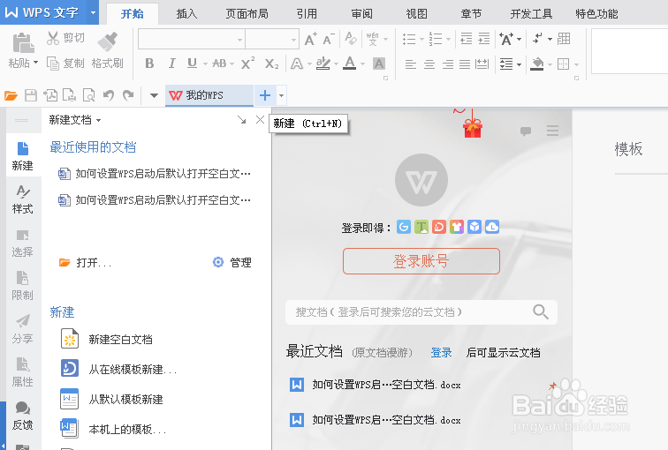The image size is (668, 450).
Task: Select the Cut scissors tool
Action: point(53,38)
